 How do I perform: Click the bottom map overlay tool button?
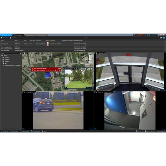(x=90, y=62)
